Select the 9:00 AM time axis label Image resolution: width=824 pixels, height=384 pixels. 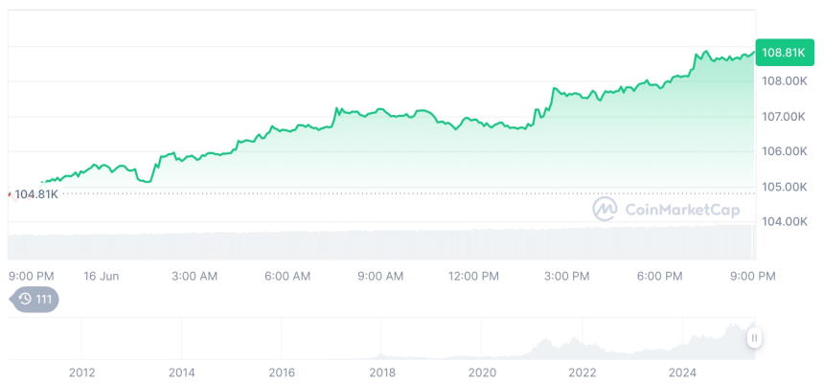[x=380, y=276]
